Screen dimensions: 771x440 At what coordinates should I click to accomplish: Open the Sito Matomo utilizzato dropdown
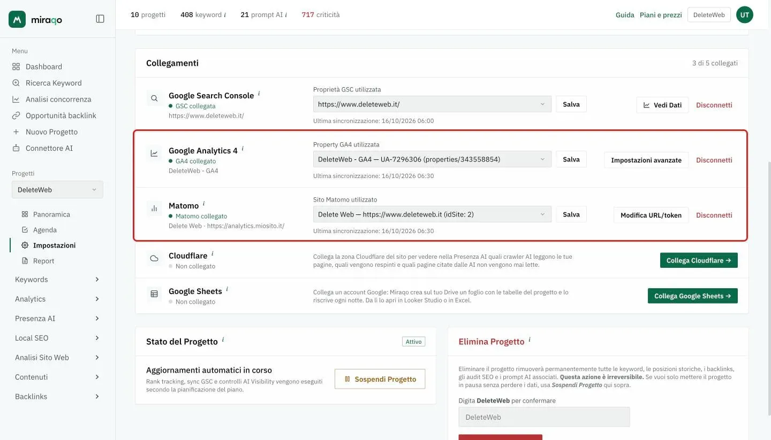point(432,214)
